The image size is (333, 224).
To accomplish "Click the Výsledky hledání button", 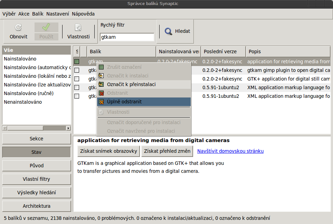I will tap(37, 193).
